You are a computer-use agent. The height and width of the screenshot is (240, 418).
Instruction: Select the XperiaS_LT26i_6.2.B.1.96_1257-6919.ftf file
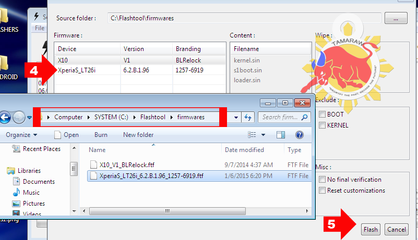point(199,176)
